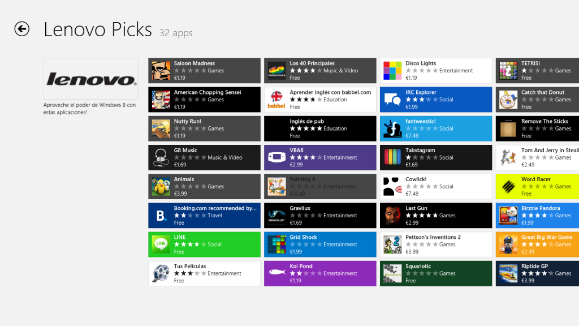Open the Cowlick! app icon
579x326 pixels.
392,187
